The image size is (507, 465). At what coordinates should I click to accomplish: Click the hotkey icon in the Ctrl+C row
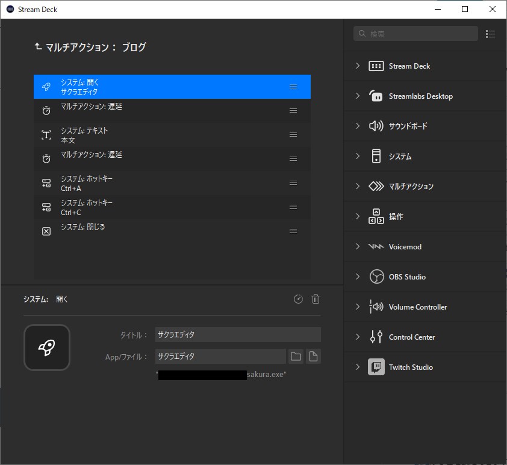[x=46, y=207]
